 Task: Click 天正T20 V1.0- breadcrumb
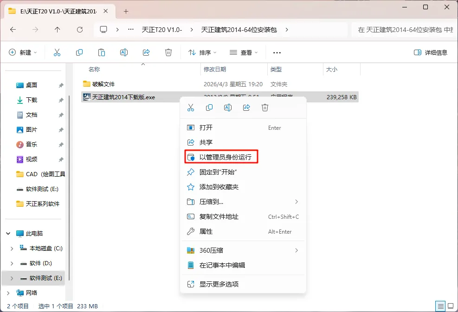click(162, 30)
